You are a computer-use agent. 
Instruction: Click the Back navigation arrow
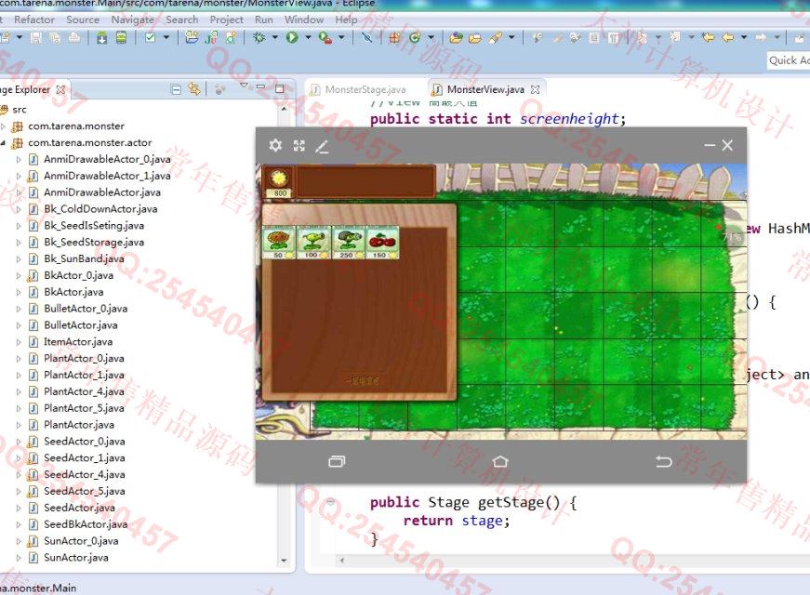(x=728, y=37)
